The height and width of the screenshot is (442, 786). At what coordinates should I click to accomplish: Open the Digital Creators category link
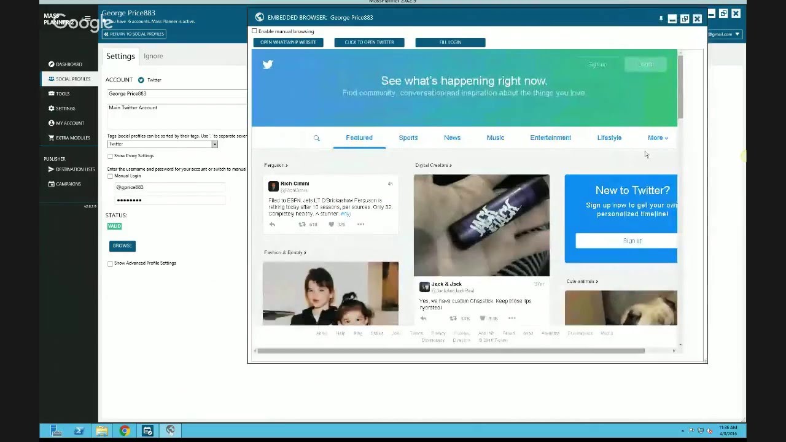point(433,165)
